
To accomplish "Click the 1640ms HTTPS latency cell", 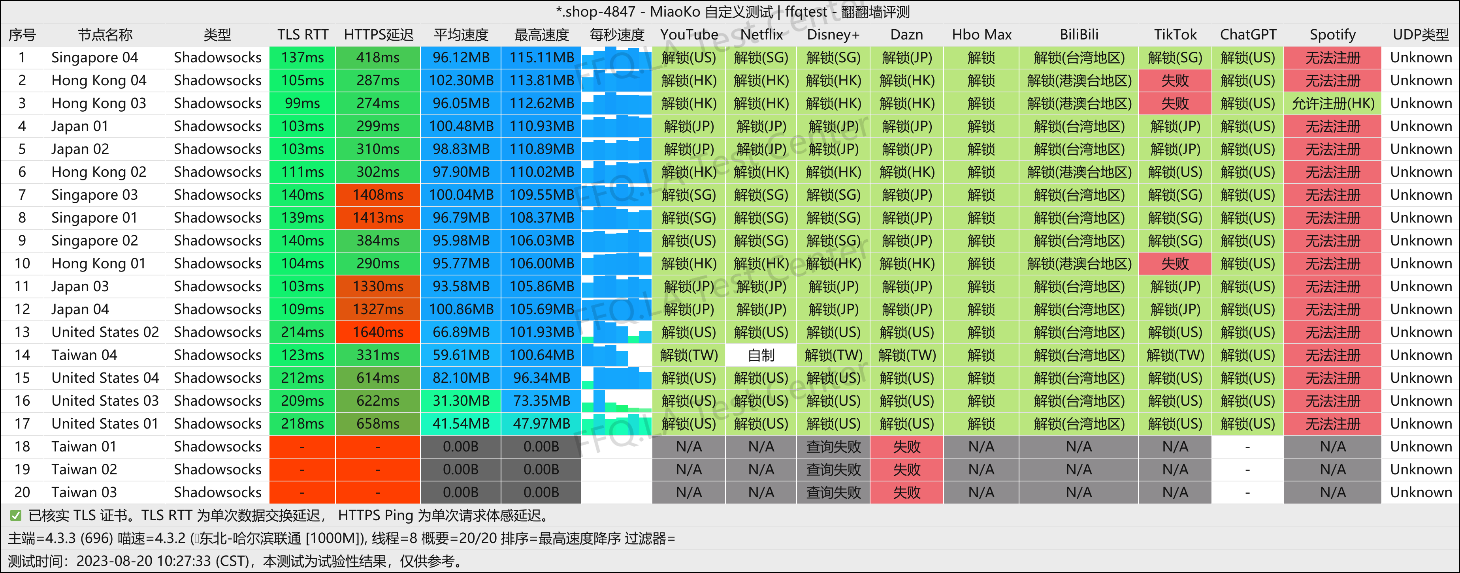I will [x=378, y=332].
